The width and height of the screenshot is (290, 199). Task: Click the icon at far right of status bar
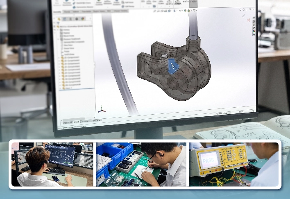(253, 111)
